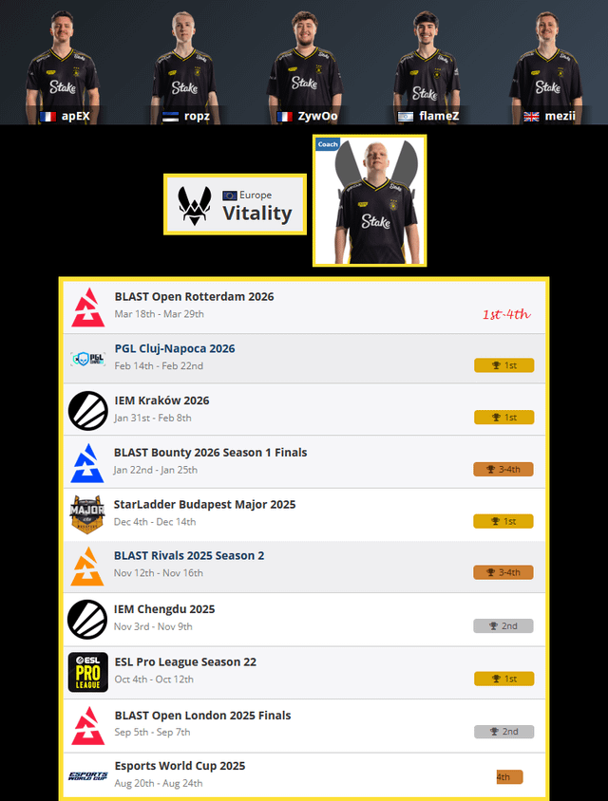Click the coach's portrait card

click(x=370, y=201)
